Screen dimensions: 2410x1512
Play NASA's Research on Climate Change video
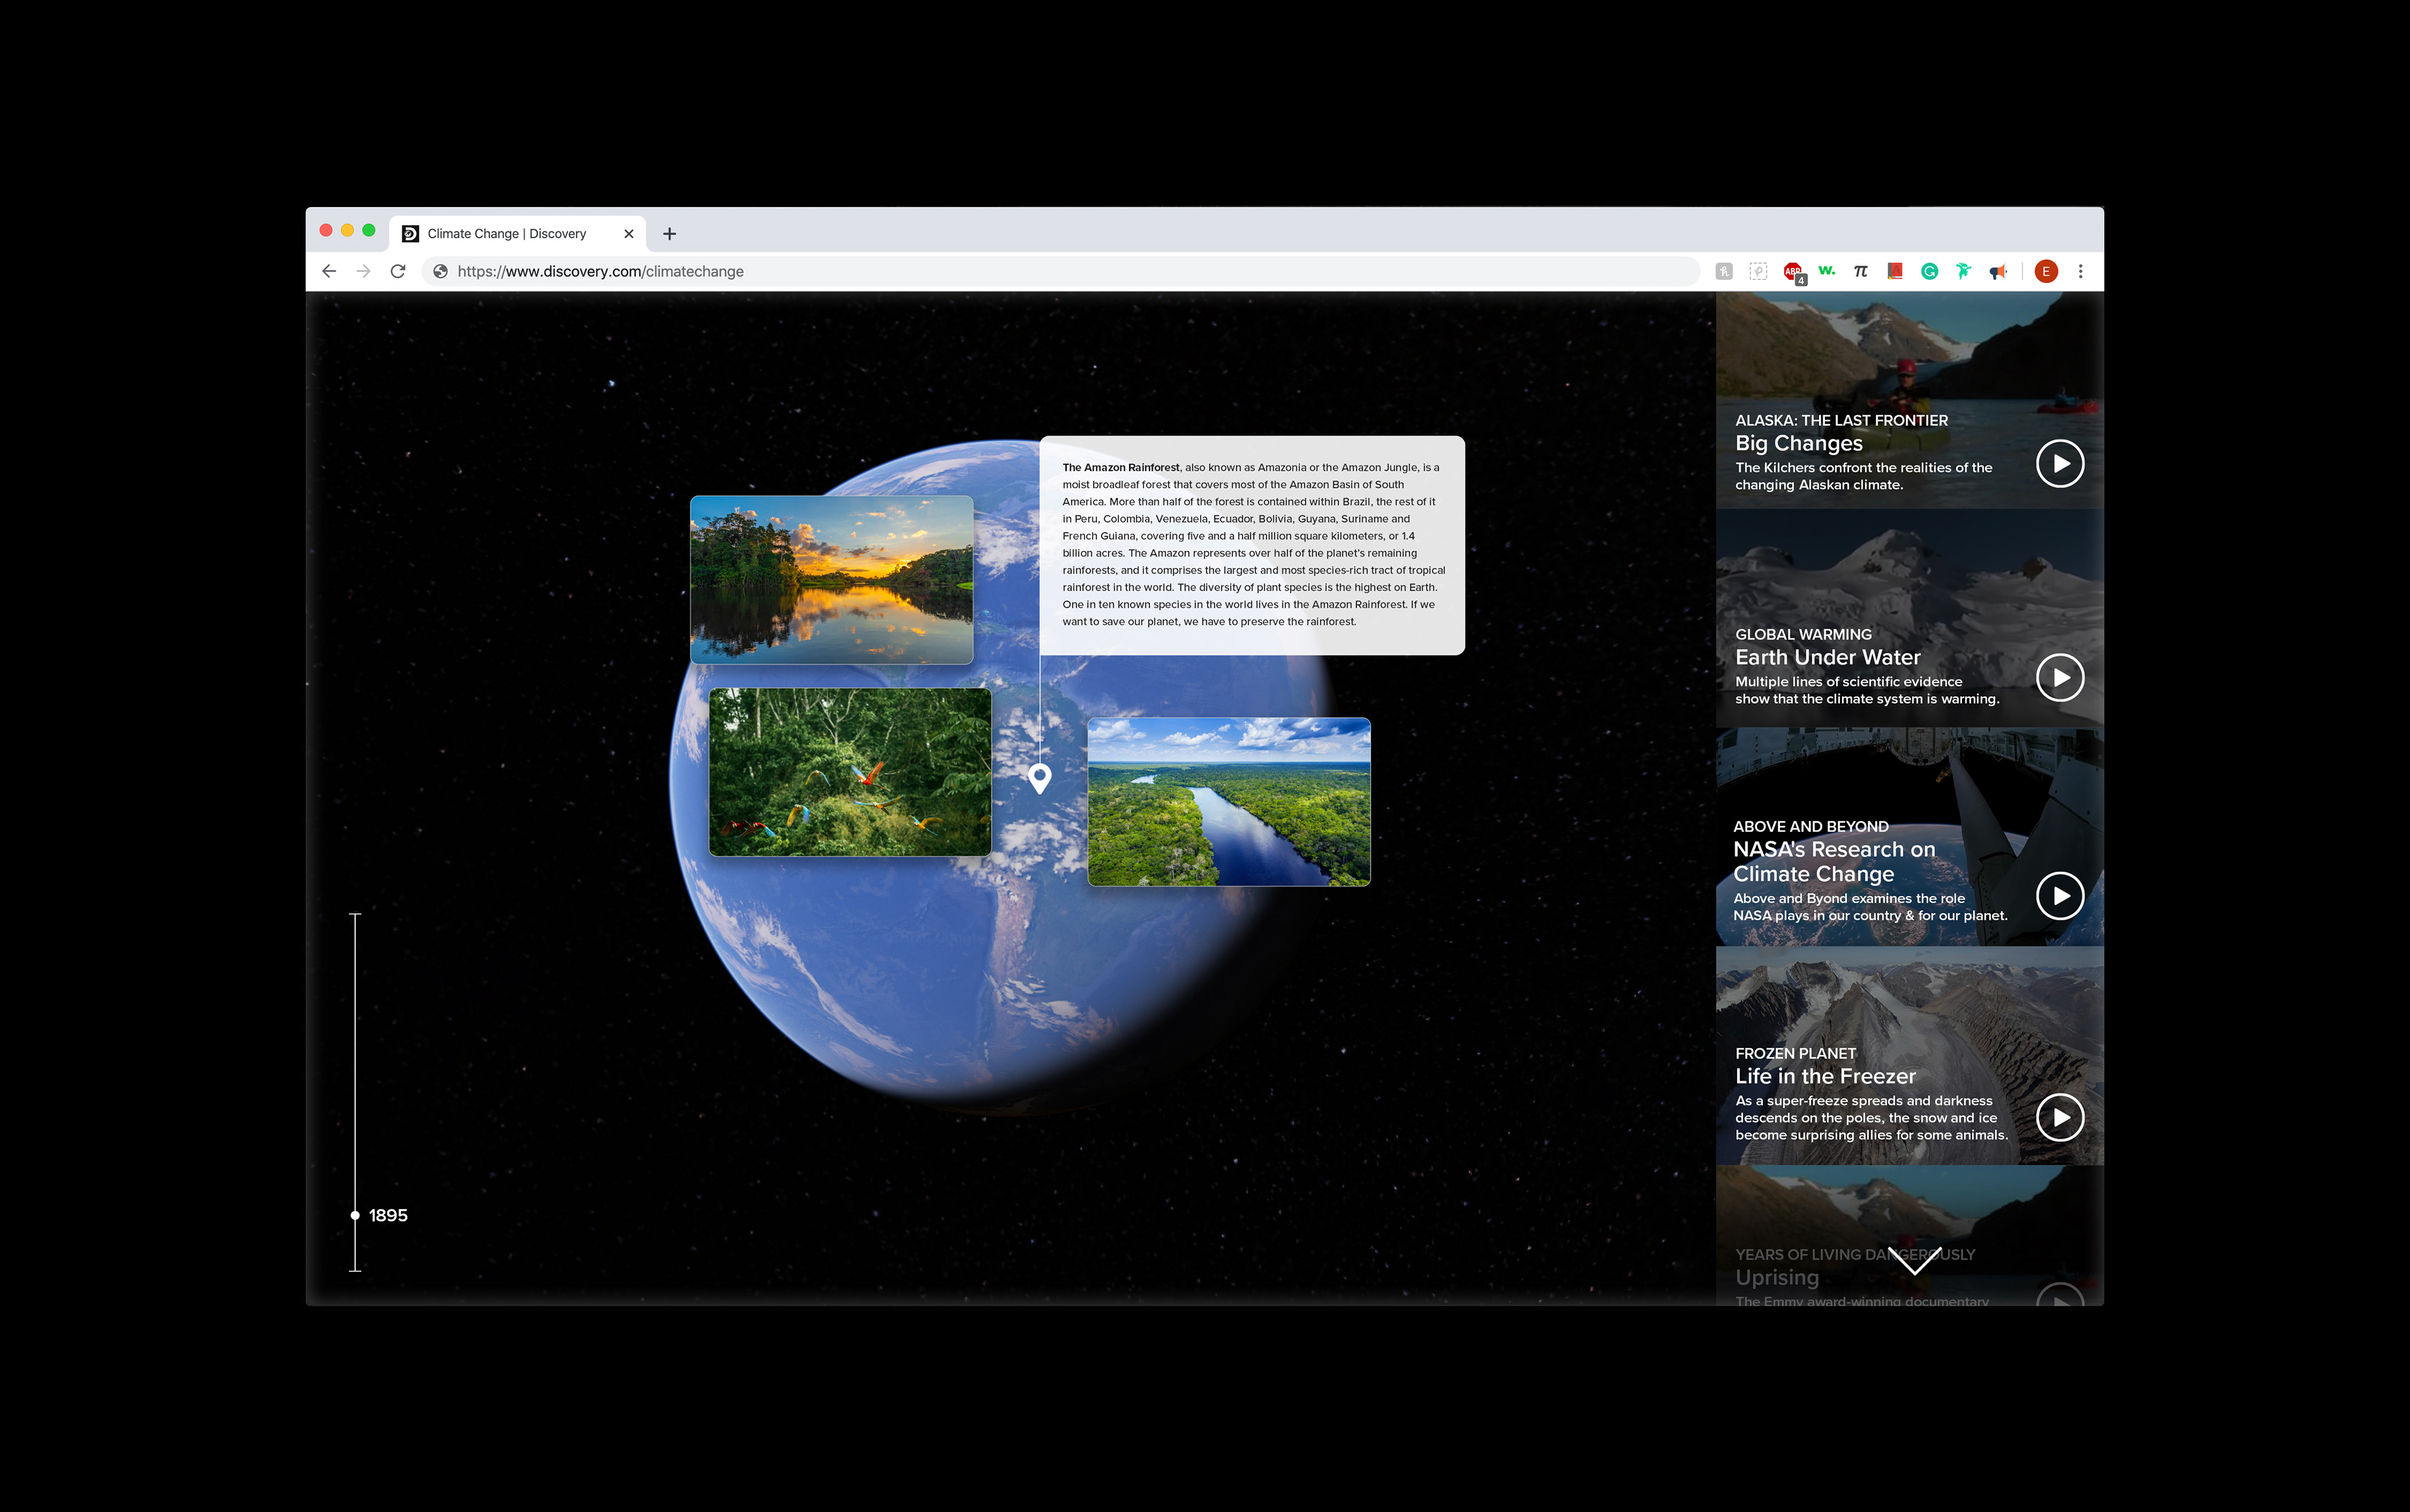pyautogui.click(x=2060, y=896)
